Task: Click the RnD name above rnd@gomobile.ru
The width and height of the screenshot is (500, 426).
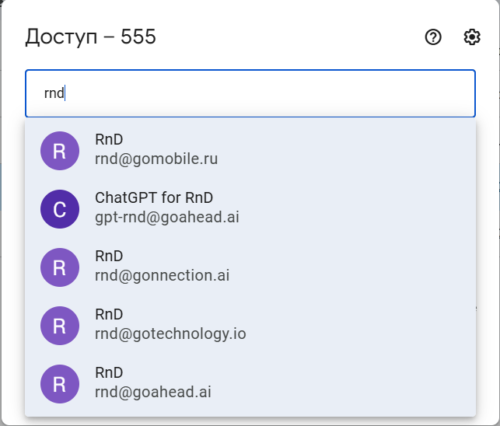Action: [109, 140]
